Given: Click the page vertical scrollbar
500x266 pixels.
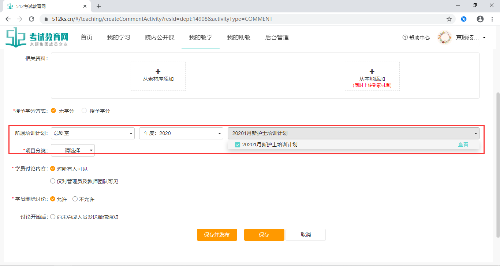Looking at the screenshot, I should (x=497, y=164).
